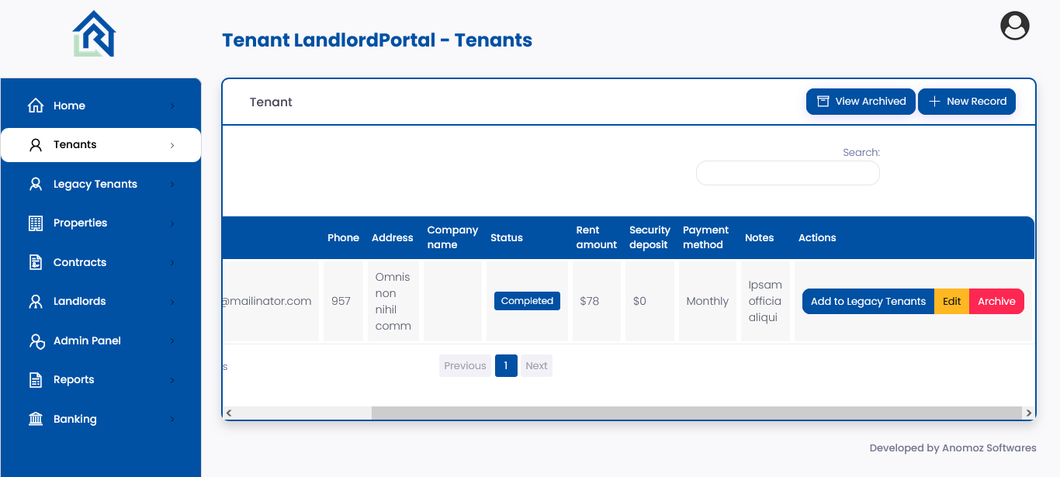
Task: Archive the tenant record
Action: [x=996, y=302]
